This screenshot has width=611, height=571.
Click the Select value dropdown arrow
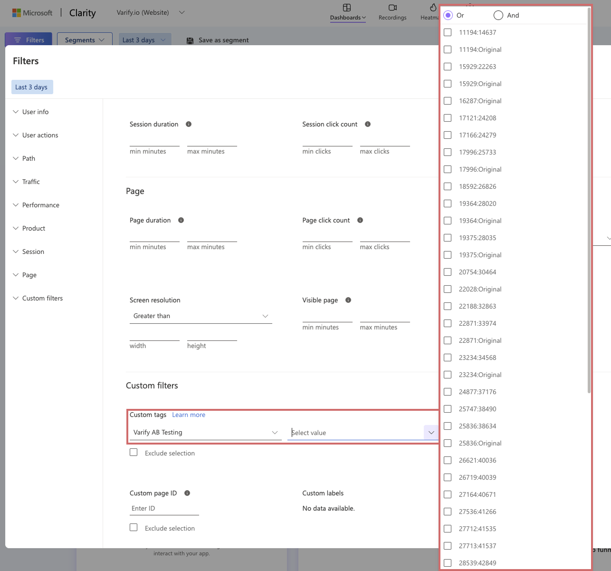point(431,433)
